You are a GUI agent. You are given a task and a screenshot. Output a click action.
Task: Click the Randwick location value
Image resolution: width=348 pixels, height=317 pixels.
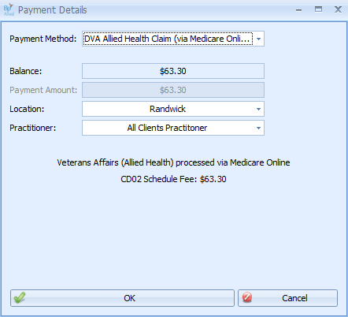168,109
